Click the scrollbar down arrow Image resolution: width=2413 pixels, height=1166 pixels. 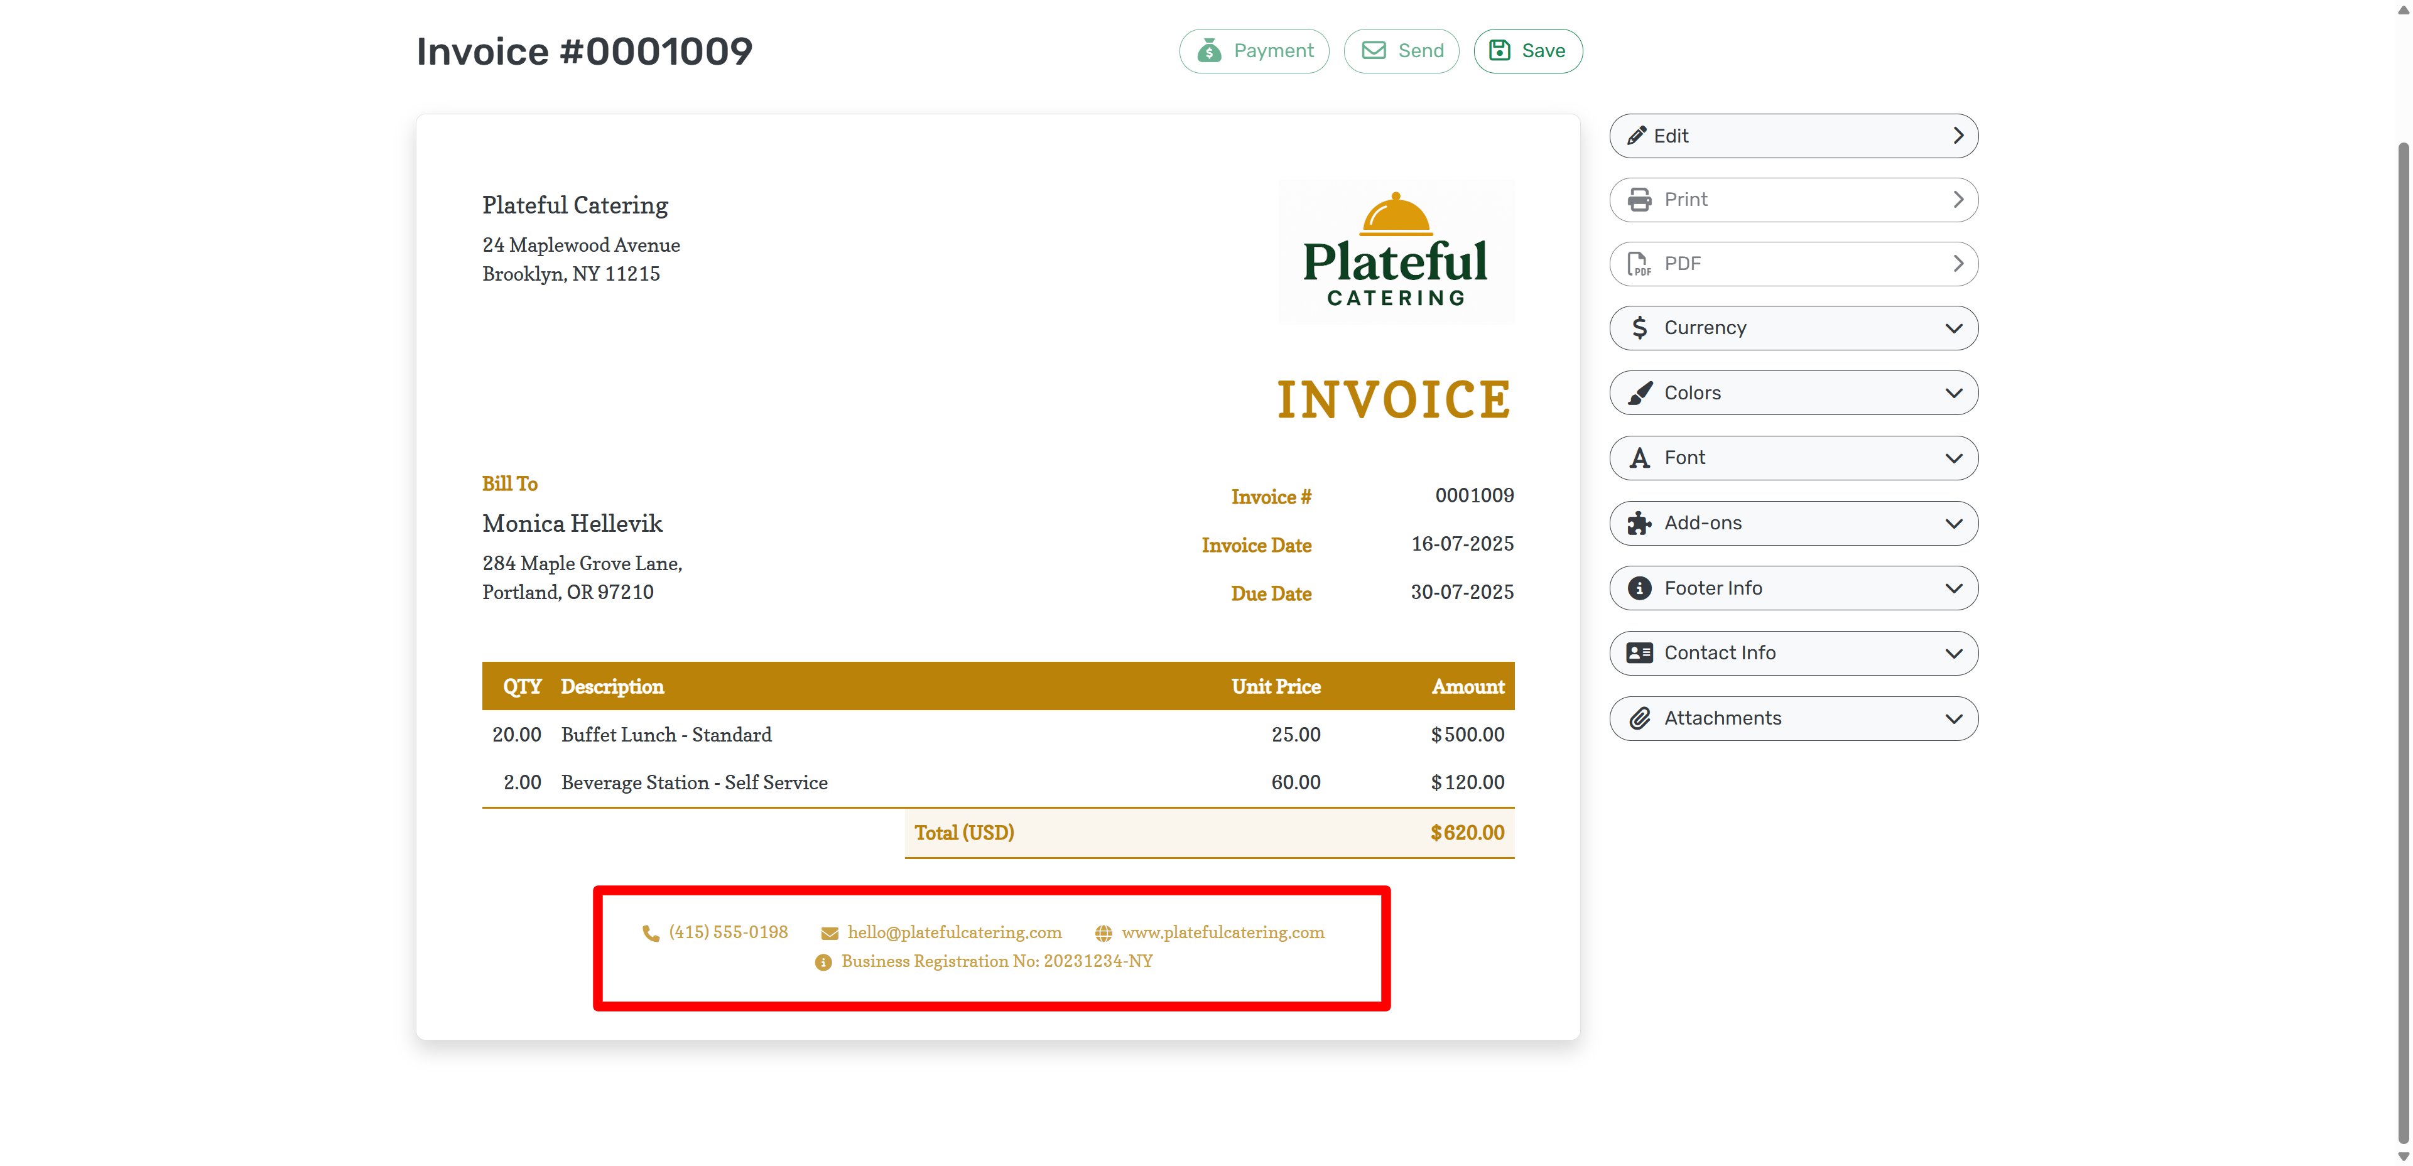pos(2403,1157)
